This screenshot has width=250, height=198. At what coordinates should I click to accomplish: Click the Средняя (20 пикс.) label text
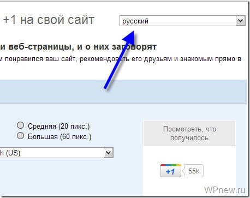(58, 127)
